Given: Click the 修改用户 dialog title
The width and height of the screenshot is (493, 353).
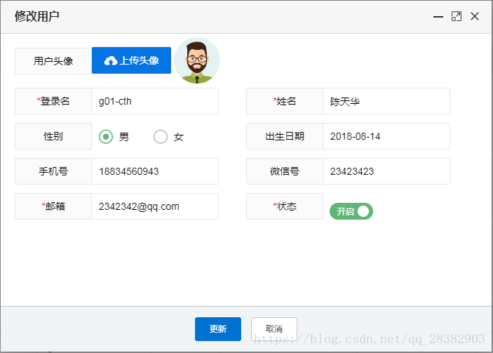Looking at the screenshot, I should [x=37, y=16].
